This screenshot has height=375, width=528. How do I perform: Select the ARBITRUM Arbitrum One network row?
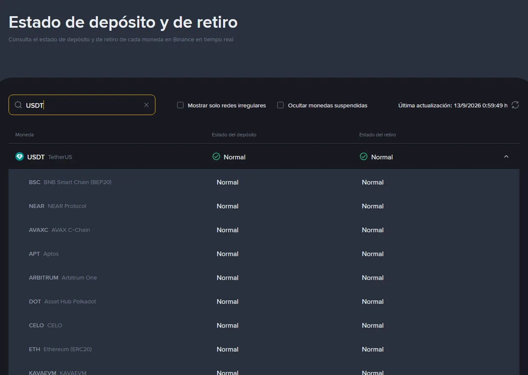(x=264, y=277)
